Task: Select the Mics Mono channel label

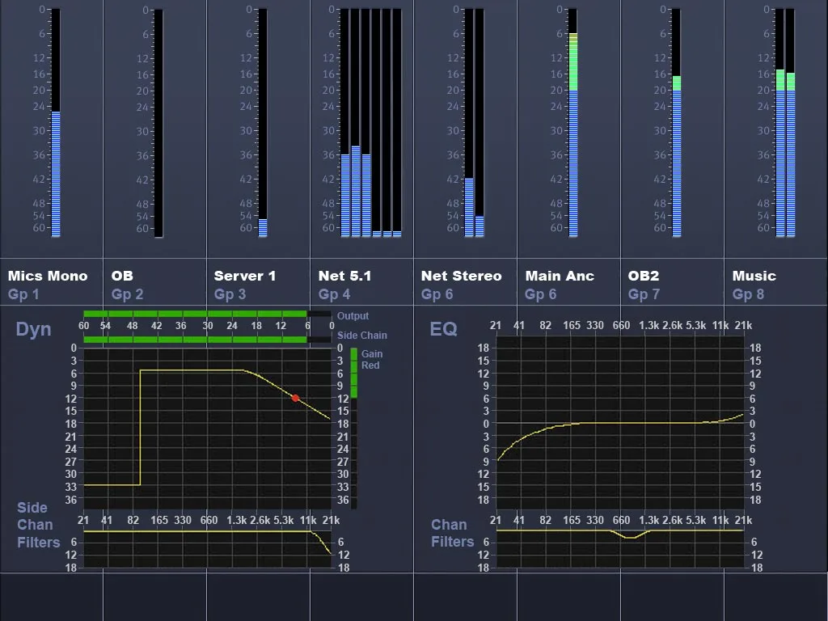Action: [48, 276]
